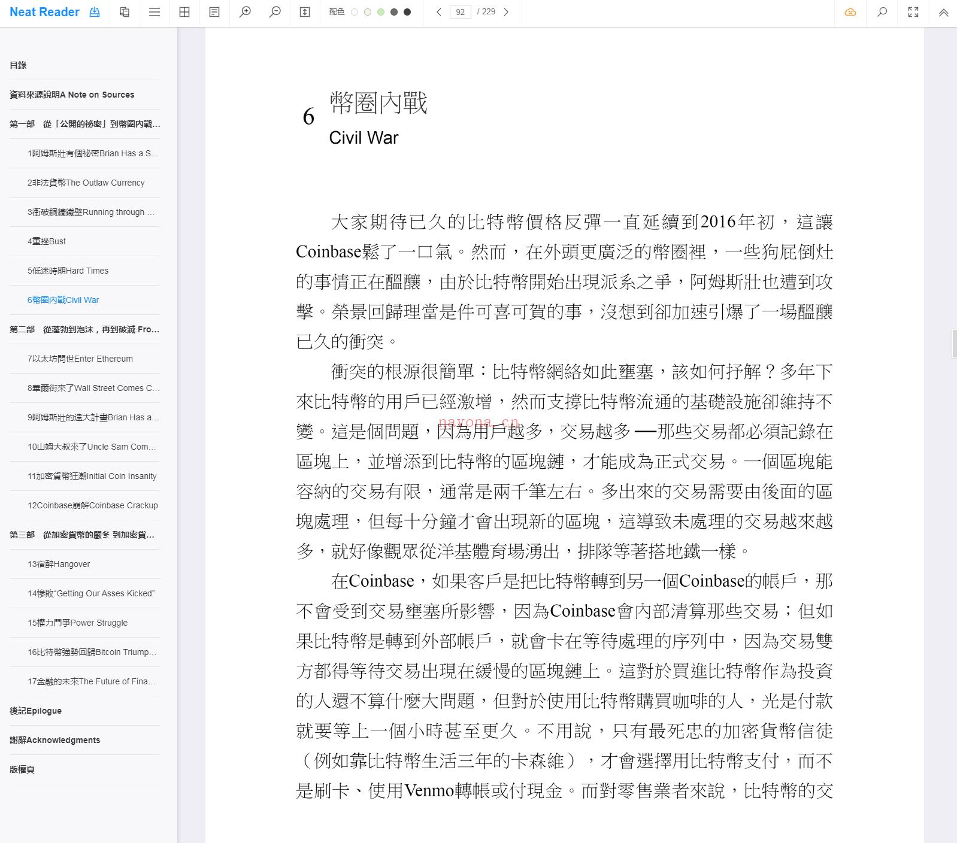
Task: Open 第二部 從蓬勃到泡沫 section
Action: coord(85,329)
